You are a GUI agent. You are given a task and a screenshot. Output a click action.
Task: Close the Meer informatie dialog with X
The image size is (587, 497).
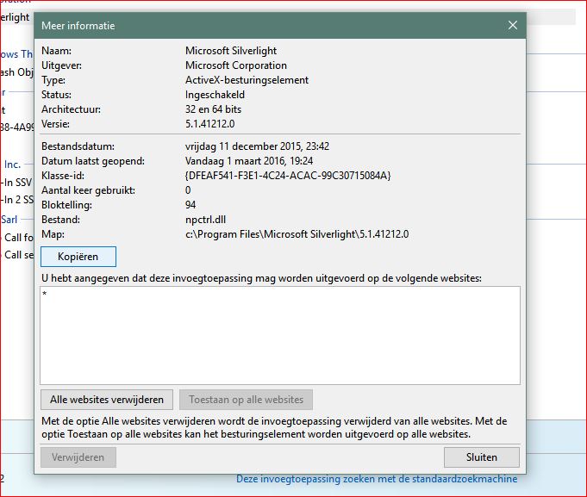pyautogui.click(x=513, y=26)
